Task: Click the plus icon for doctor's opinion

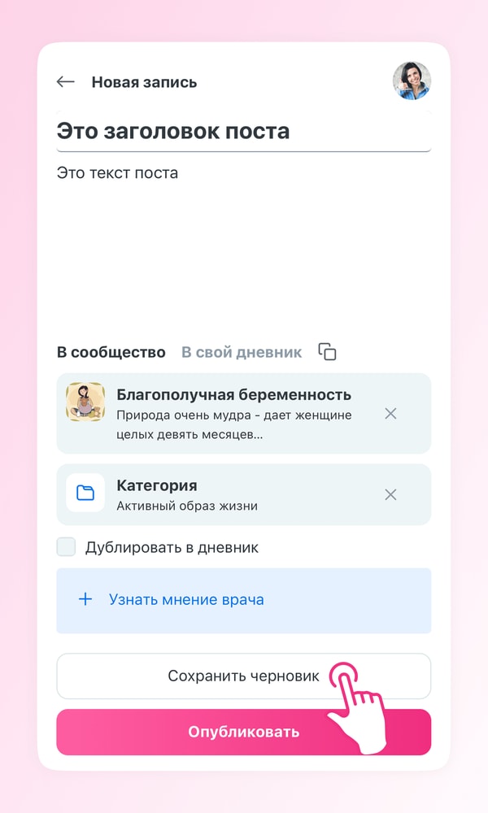Action: 85,600
